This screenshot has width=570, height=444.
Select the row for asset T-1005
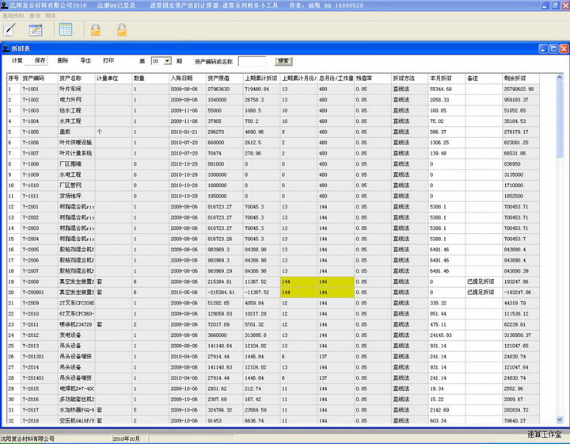(x=32, y=132)
